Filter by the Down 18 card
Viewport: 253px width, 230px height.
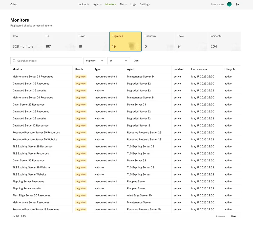click(92, 42)
